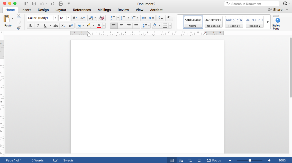Expand the font size dropdown

pos(68,18)
